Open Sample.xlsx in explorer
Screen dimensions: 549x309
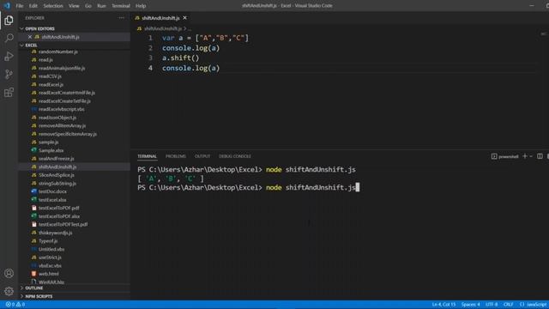point(51,150)
